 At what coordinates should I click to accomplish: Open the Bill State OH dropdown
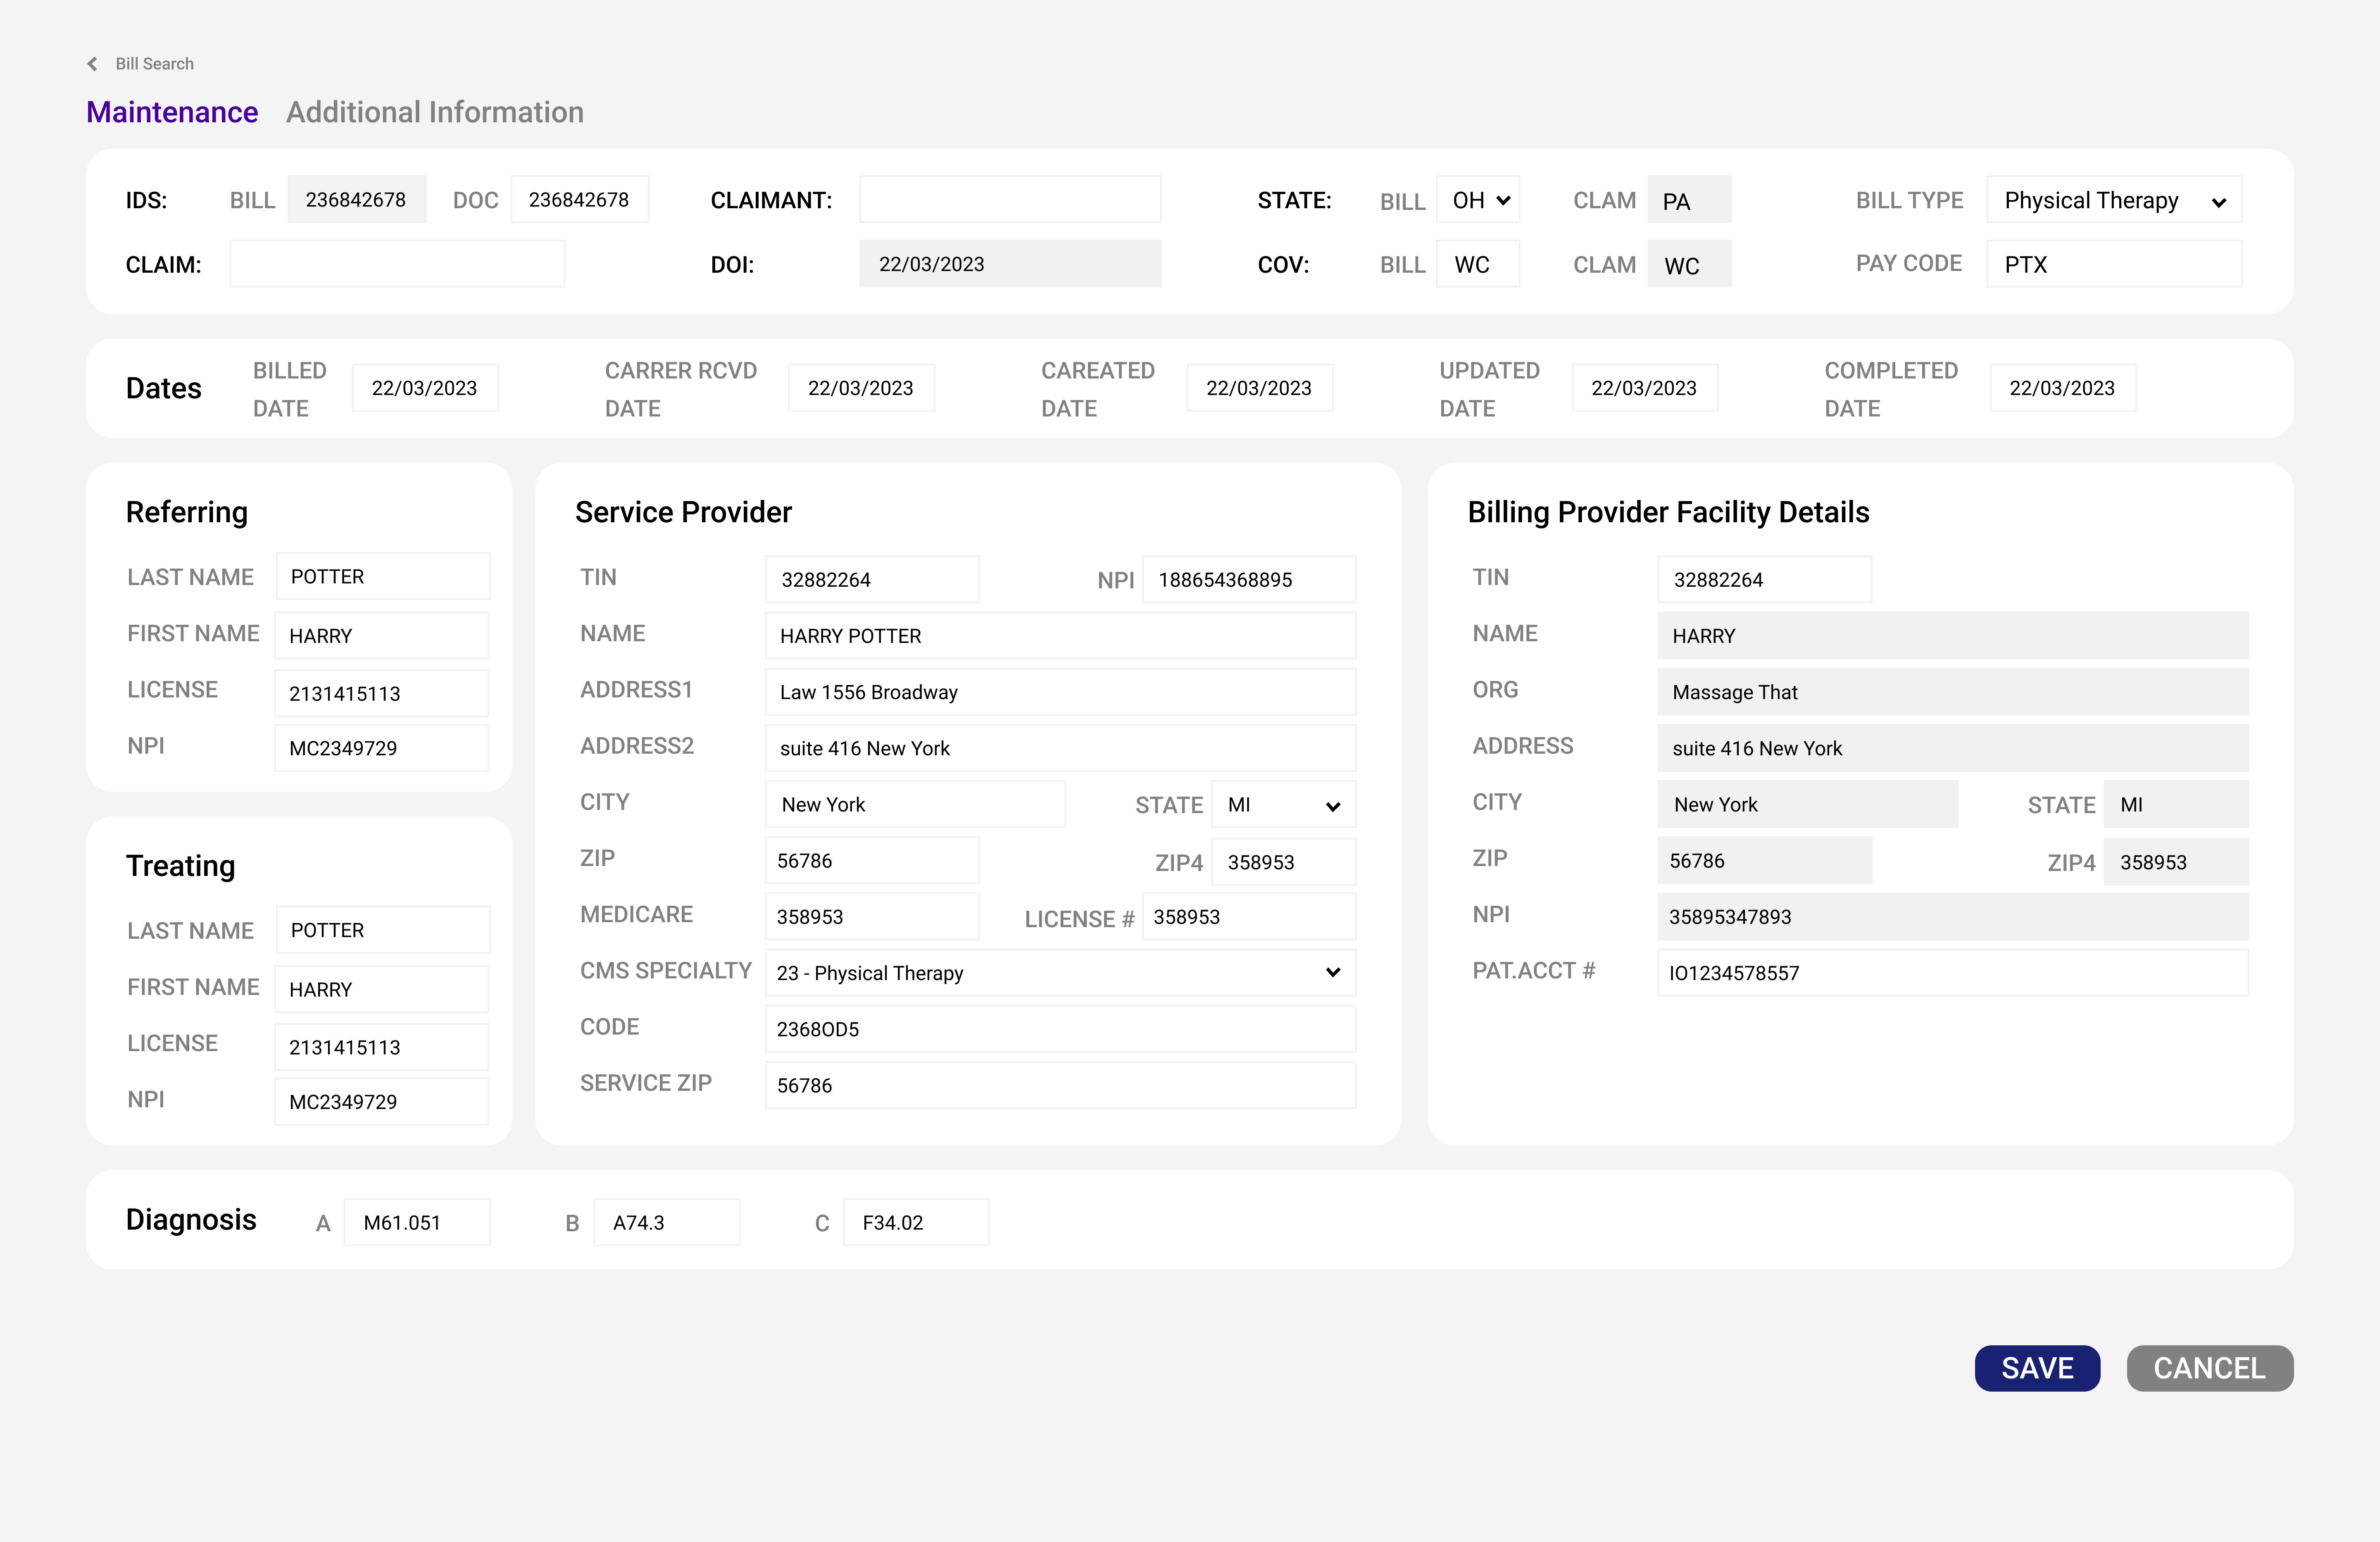coord(1478,200)
